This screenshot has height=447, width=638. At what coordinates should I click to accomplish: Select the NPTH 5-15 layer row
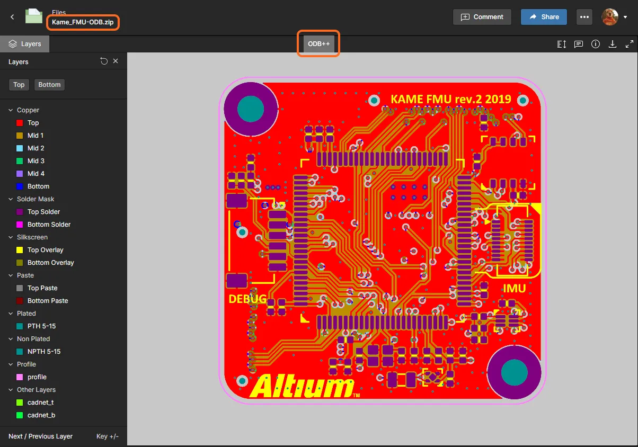click(x=64, y=352)
